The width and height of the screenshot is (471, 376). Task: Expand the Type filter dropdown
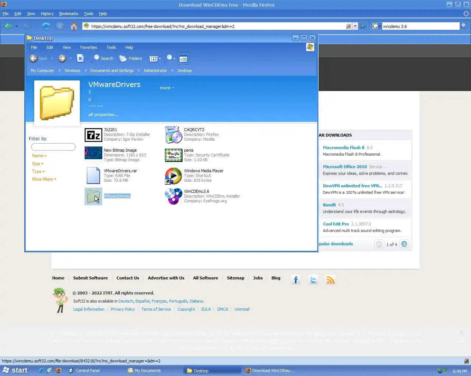(38, 171)
